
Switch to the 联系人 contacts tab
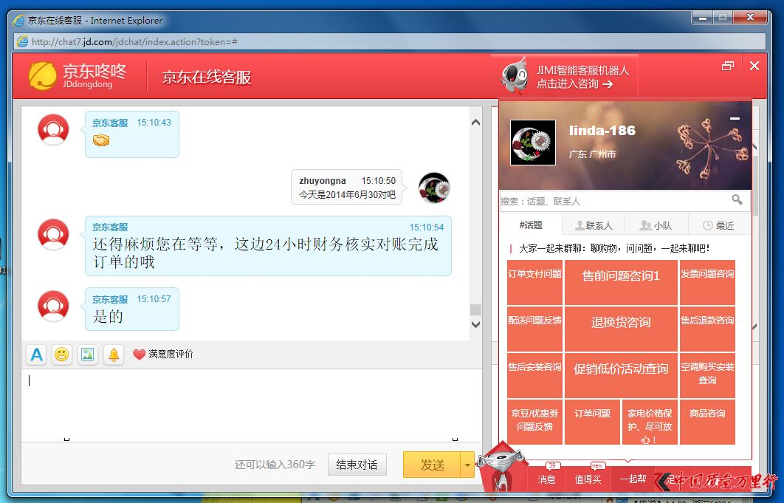pyautogui.click(x=593, y=225)
